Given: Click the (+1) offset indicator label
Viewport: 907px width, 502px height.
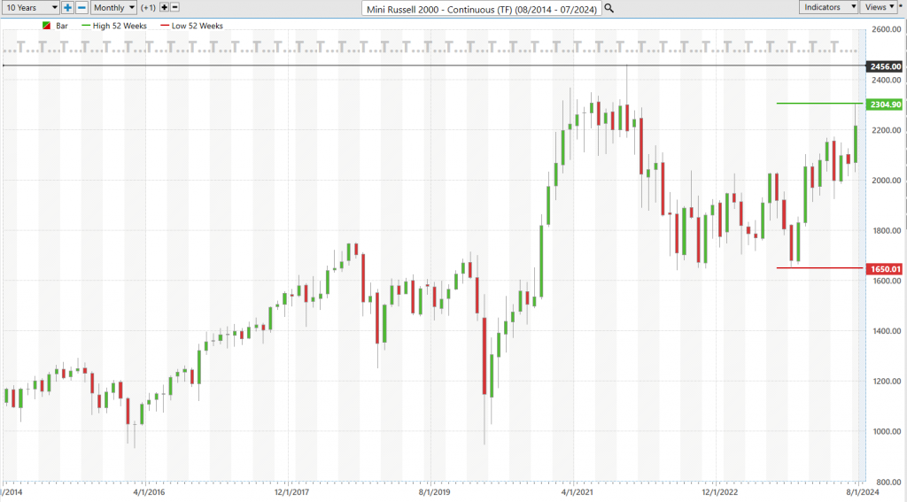Looking at the screenshot, I should click(148, 7).
